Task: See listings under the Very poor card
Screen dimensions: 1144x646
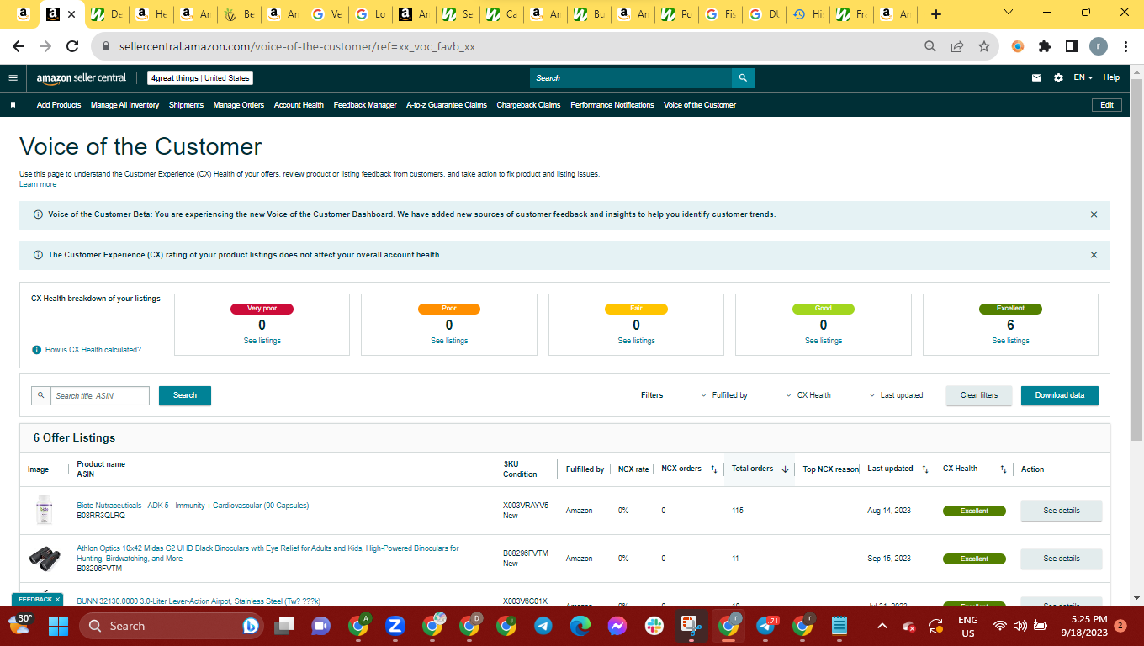Action: coord(262,341)
